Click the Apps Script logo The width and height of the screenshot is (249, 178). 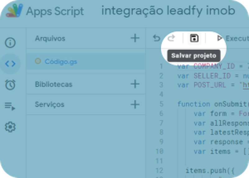pyautogui.click(x=14, y=11)
